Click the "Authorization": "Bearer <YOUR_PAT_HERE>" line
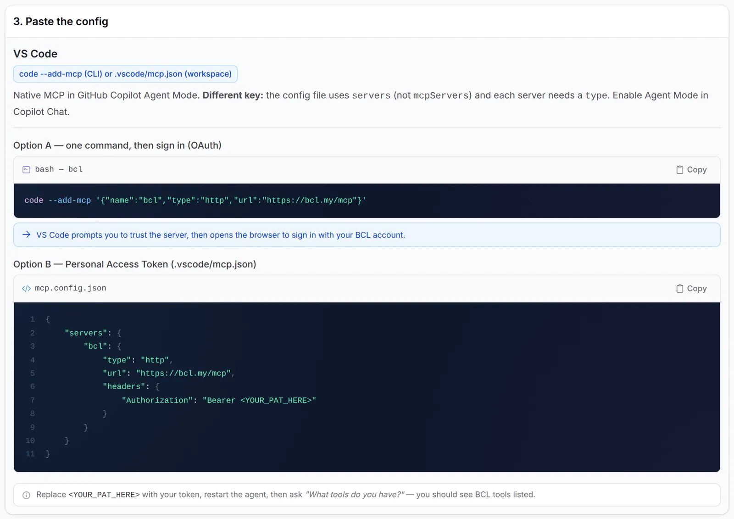 pyautogui.click(x=219, y=401)
